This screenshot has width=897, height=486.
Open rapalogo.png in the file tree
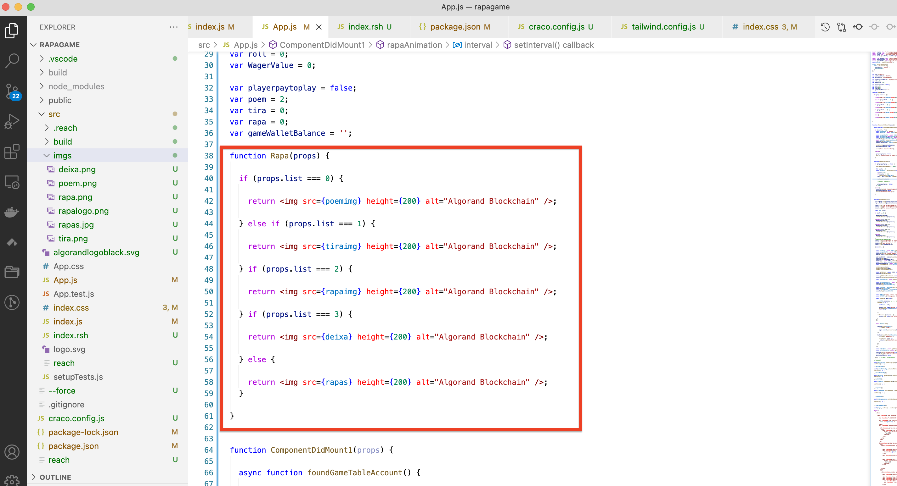pyautogui.click(x=84, y=211)
